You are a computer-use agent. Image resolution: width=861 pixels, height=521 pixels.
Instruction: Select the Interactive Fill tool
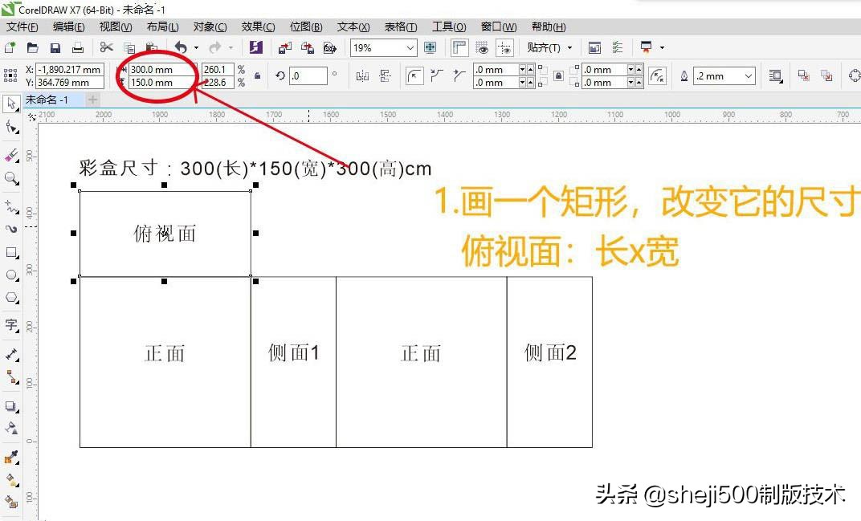[x=11, y=479]
